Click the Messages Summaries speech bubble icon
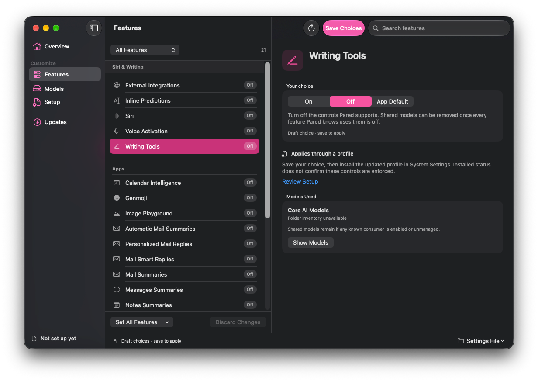 [117, 290]
